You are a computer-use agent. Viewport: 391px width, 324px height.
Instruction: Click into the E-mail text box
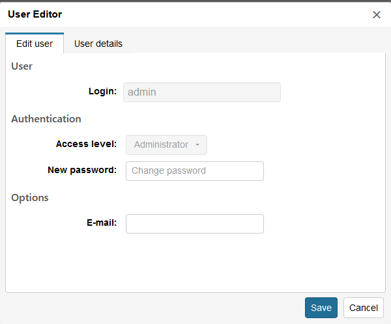pos(194,224)
